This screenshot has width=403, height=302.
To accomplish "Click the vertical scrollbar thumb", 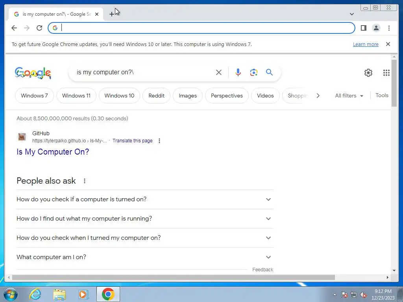I will (x=394, y=83).
